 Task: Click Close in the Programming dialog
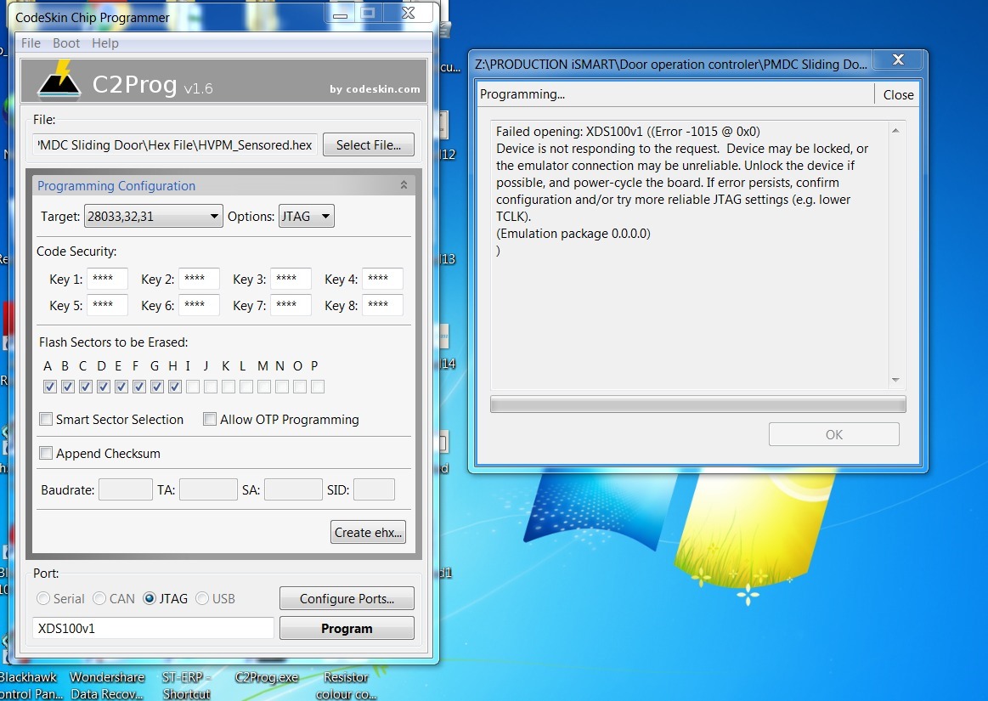tap(898, 94)
